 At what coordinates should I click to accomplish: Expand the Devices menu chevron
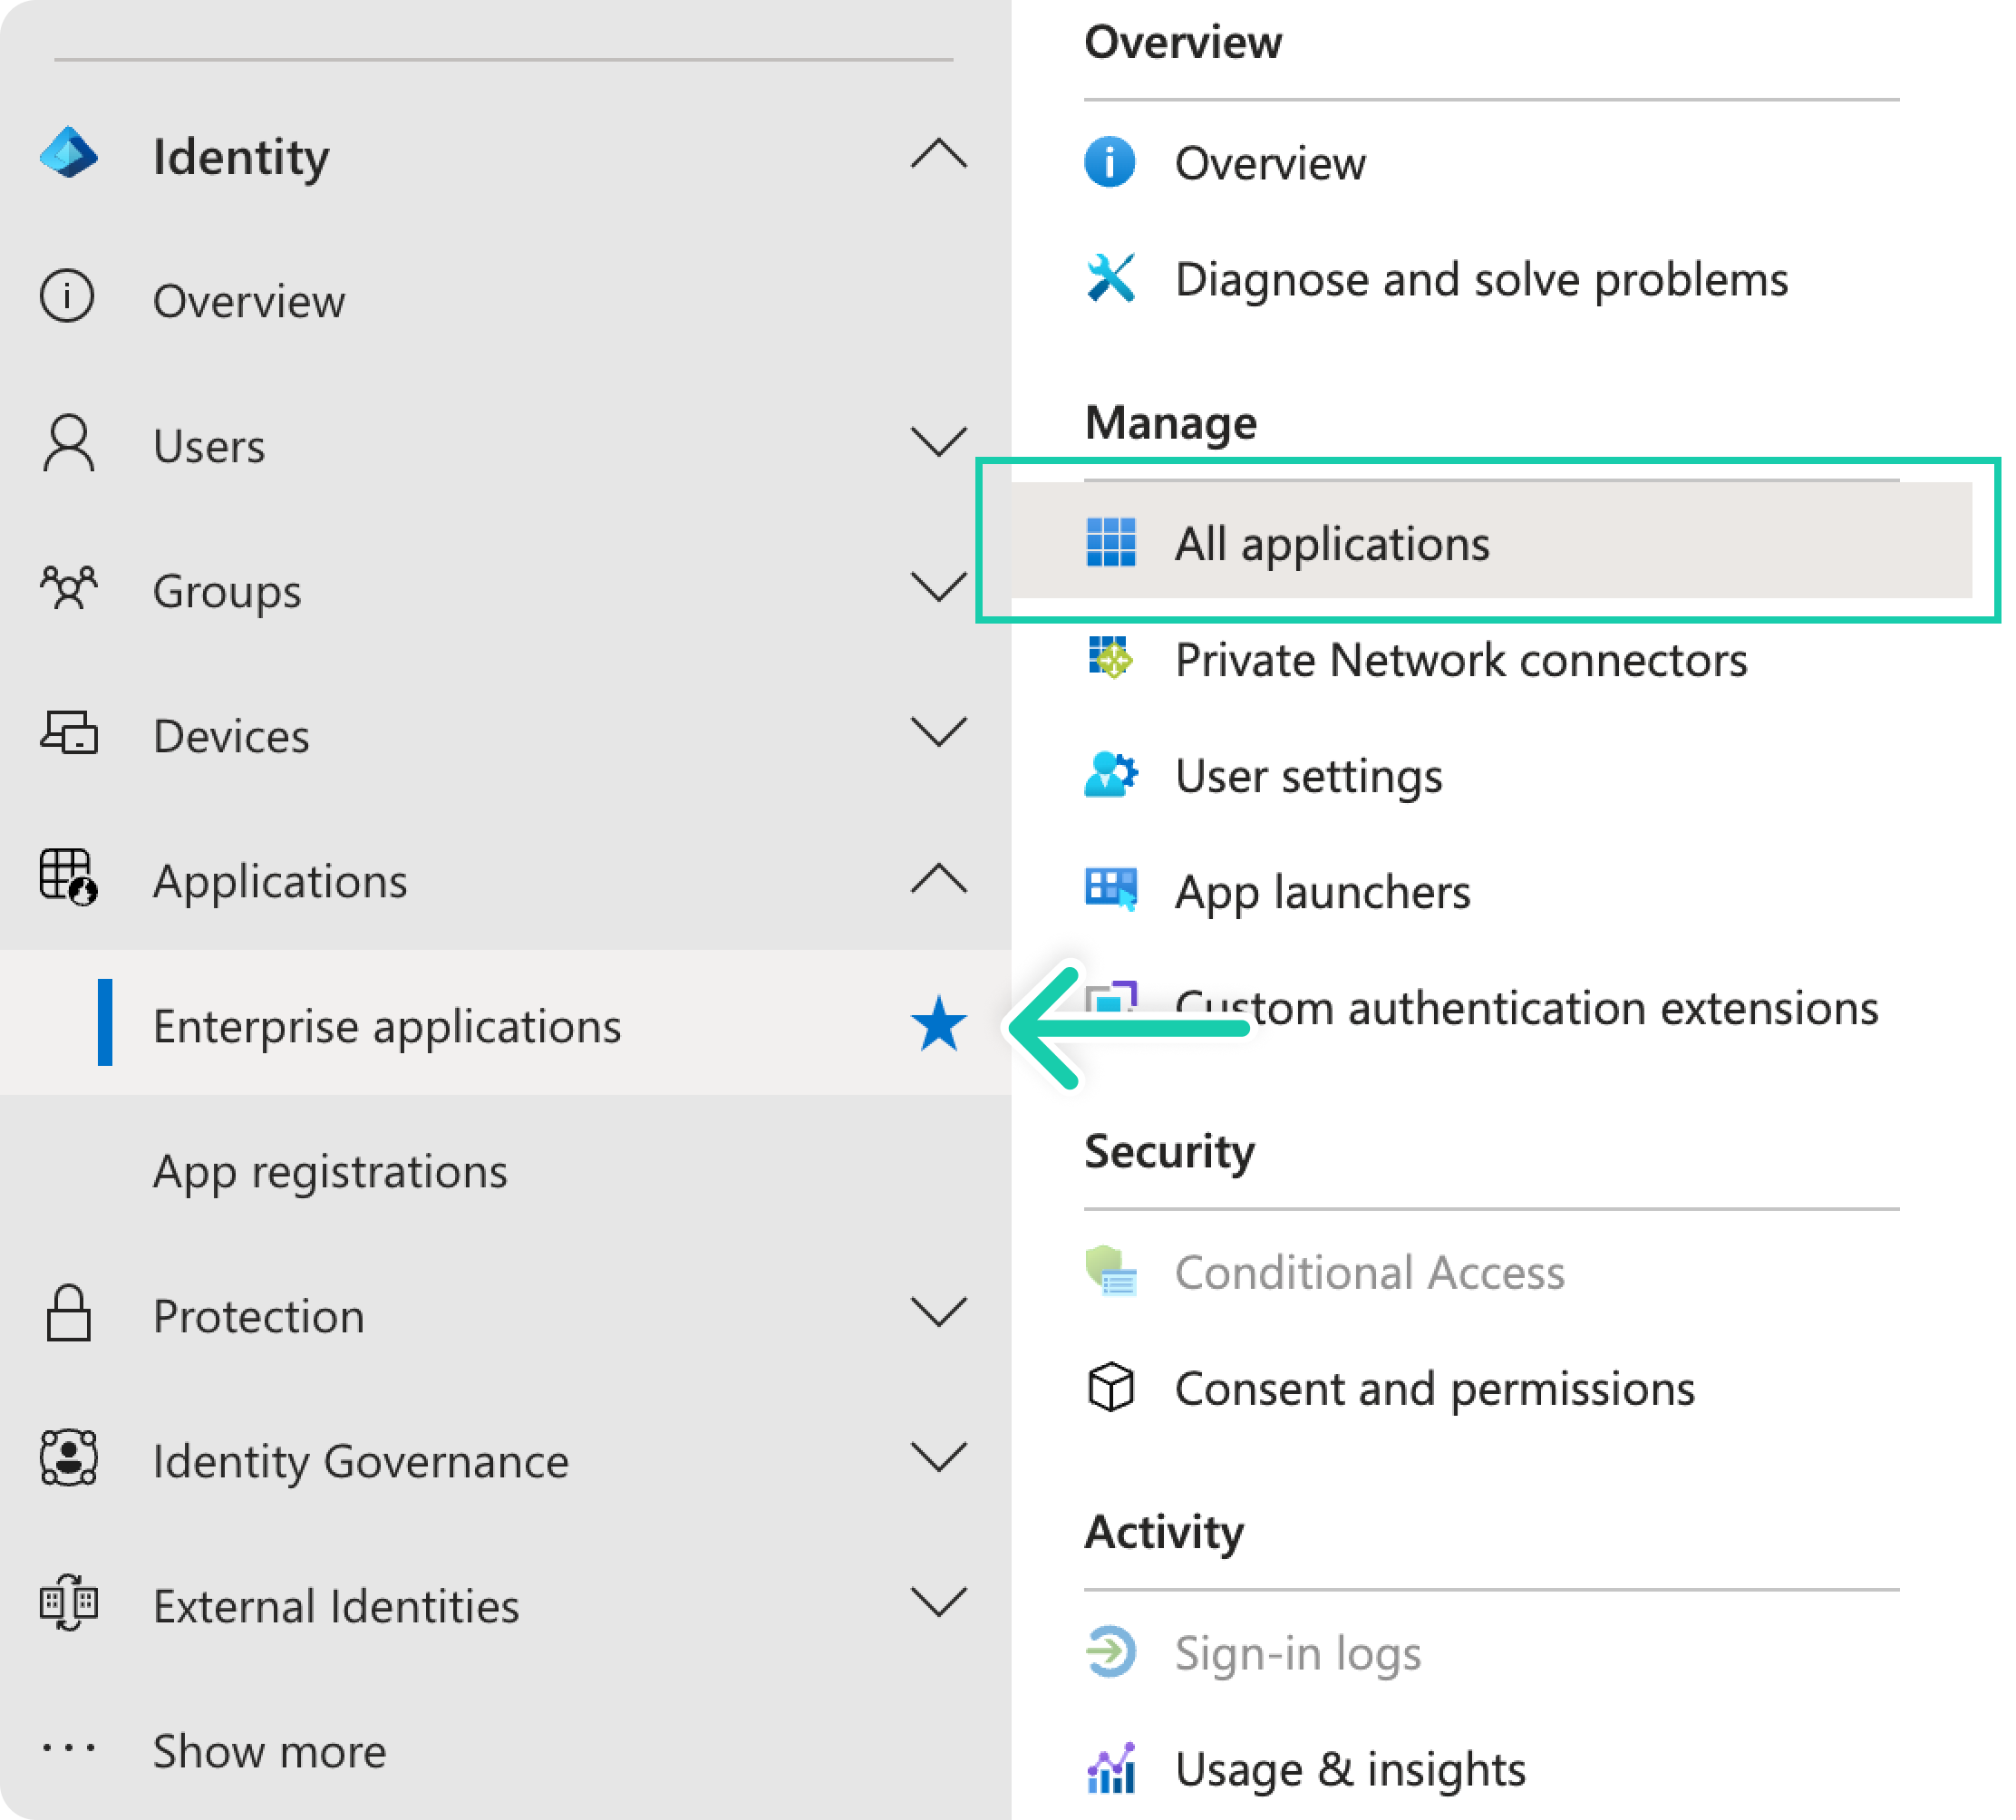938,732
